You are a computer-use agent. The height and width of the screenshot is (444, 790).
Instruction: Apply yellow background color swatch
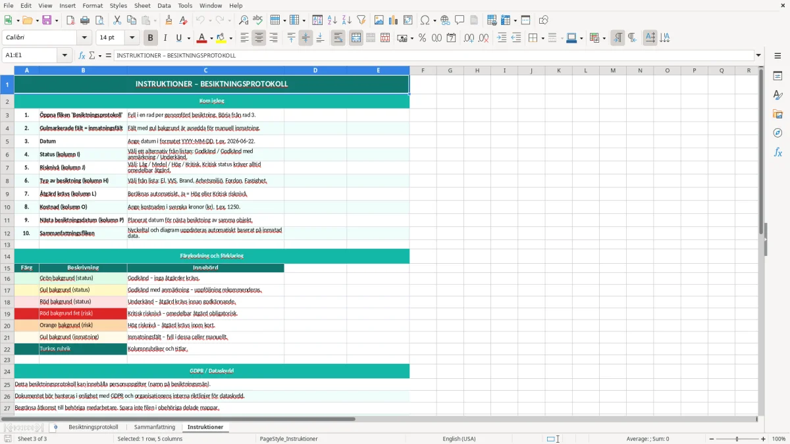point(222,38)
